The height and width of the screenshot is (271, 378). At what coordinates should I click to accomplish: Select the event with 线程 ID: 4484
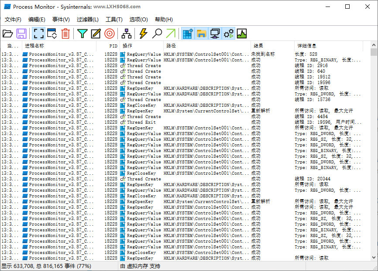click(x=182, y=116)
